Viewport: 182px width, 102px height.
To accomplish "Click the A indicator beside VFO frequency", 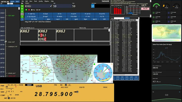I will click(x=77, y=92).
